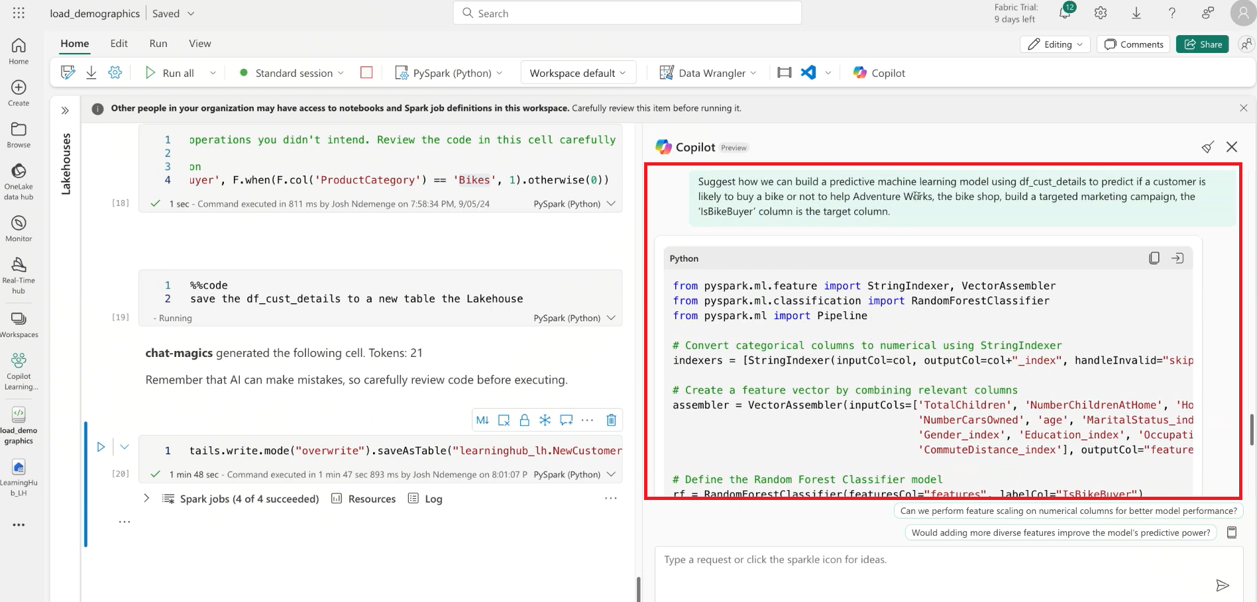Click Run all button
The height and width of the screenshot is (602, 1257).
[170, 73]
